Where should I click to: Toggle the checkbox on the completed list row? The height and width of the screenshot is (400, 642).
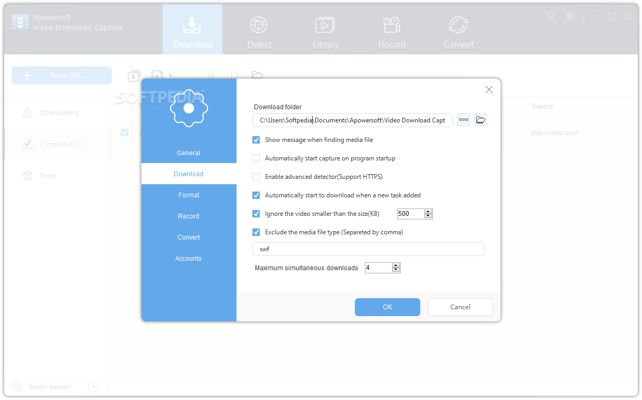(x=125, y=132)
